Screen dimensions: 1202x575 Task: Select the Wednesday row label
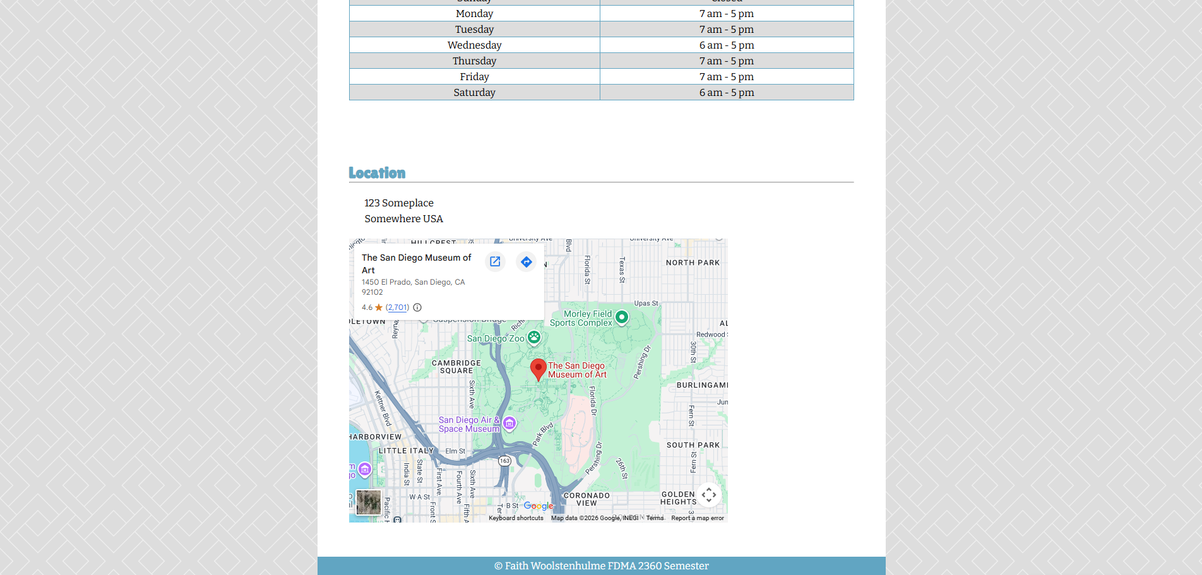click(x=475, y=45)
